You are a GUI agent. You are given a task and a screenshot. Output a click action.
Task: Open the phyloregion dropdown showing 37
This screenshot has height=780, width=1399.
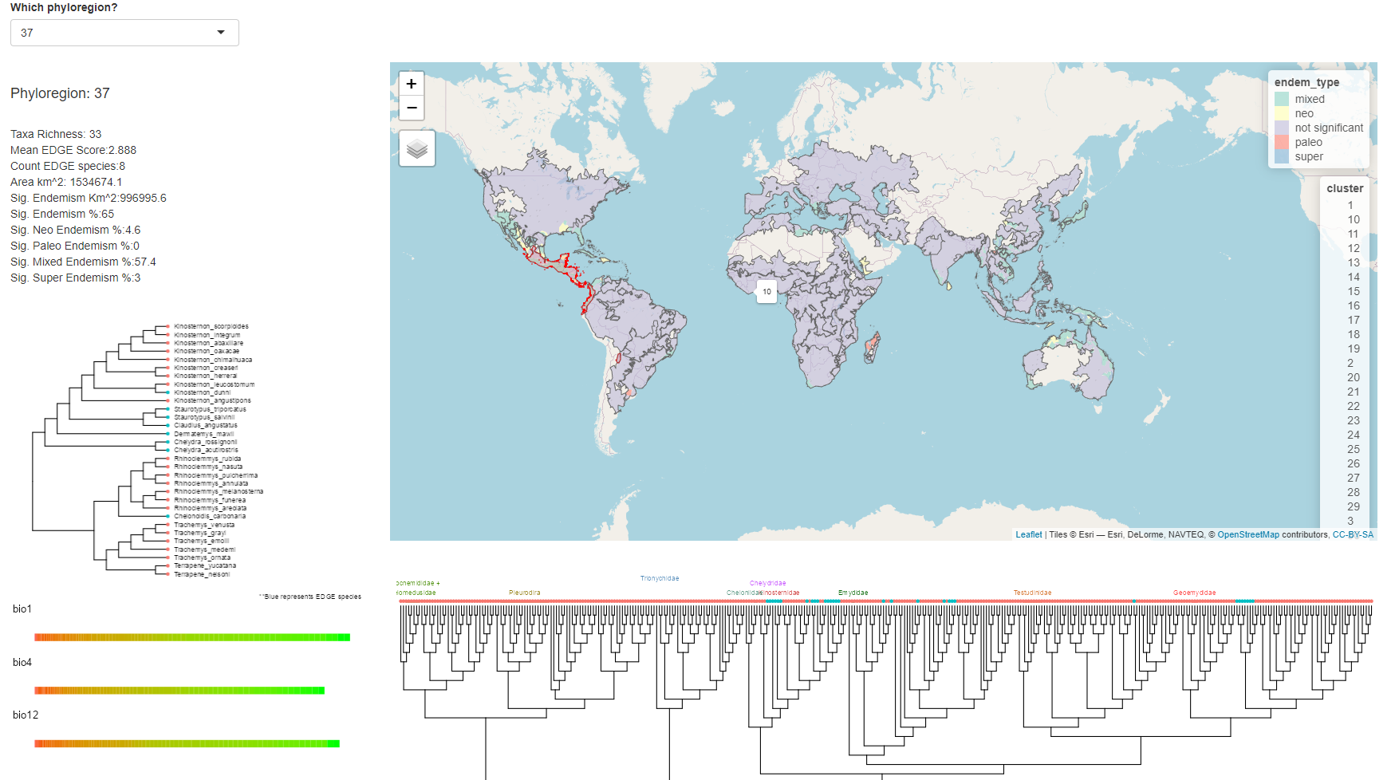click(x=124, y=33)
